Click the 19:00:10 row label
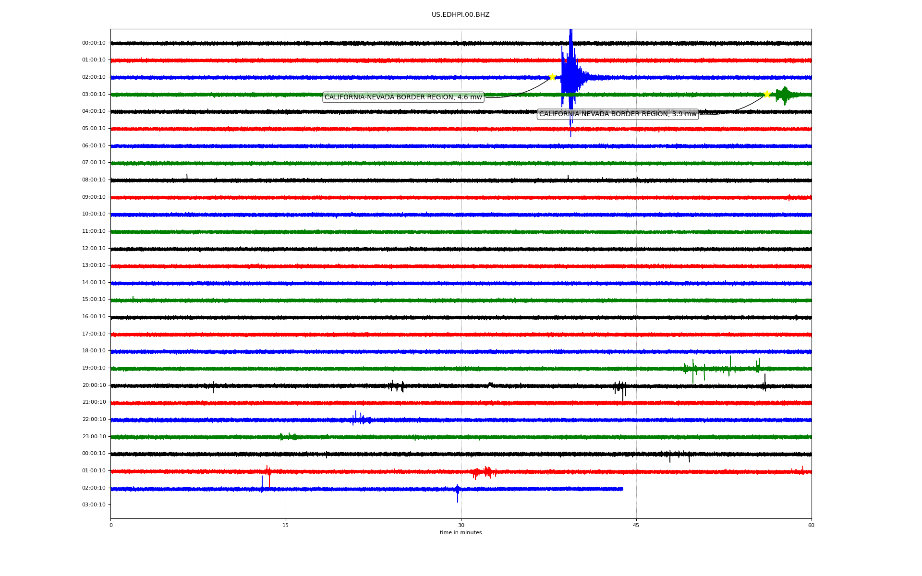The height and width of the screenshot is (576, 922). tap(94, 368)
